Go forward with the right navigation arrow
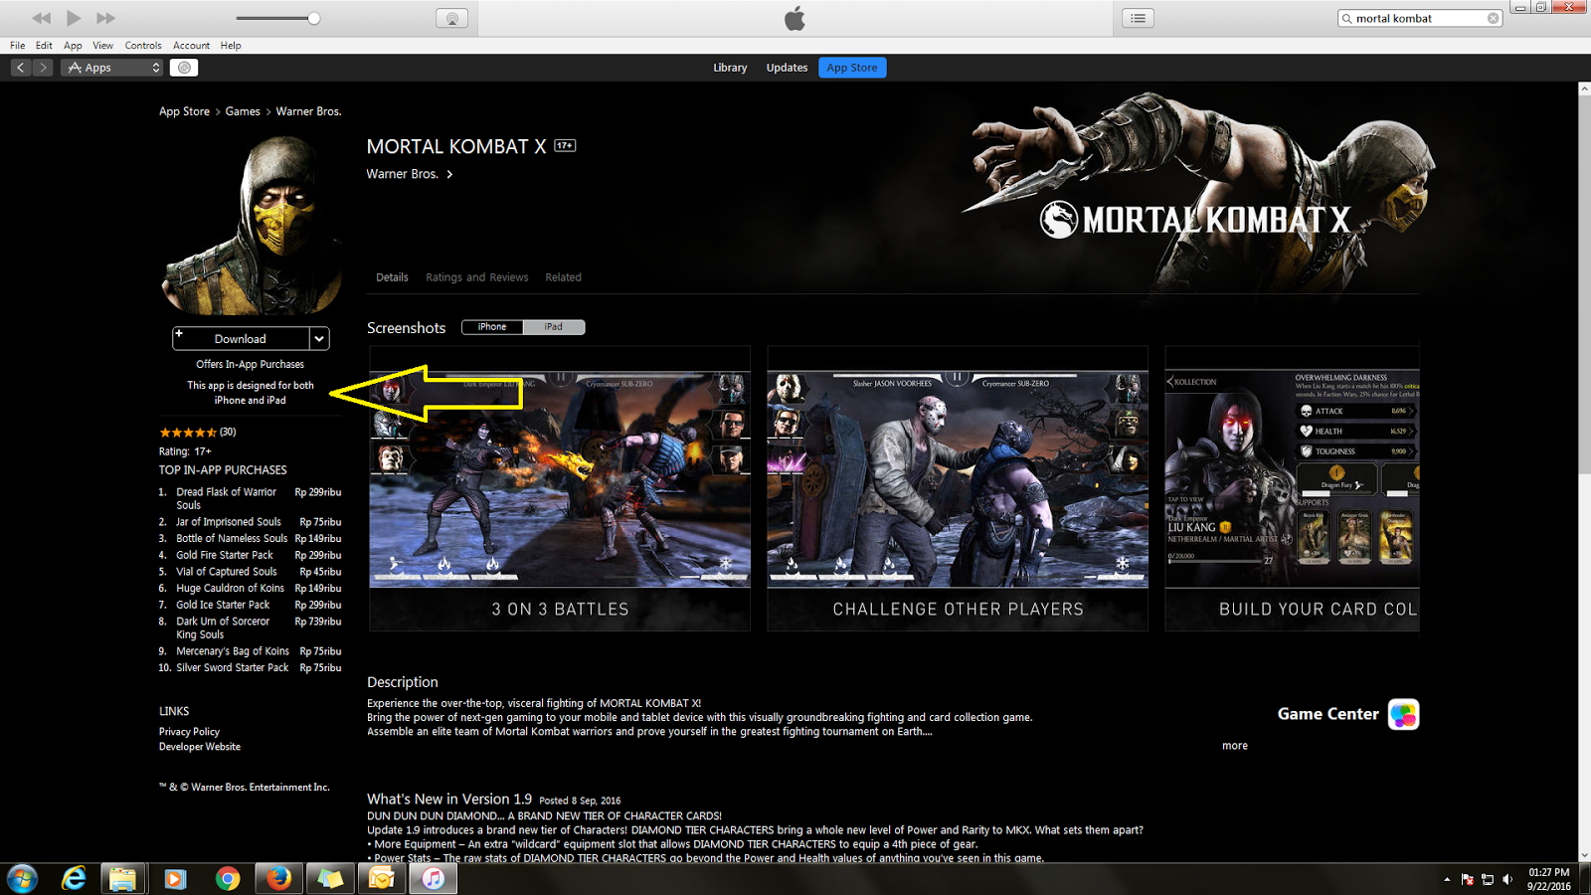Viewport: 1591px width, 895px height. click(43, 68)
